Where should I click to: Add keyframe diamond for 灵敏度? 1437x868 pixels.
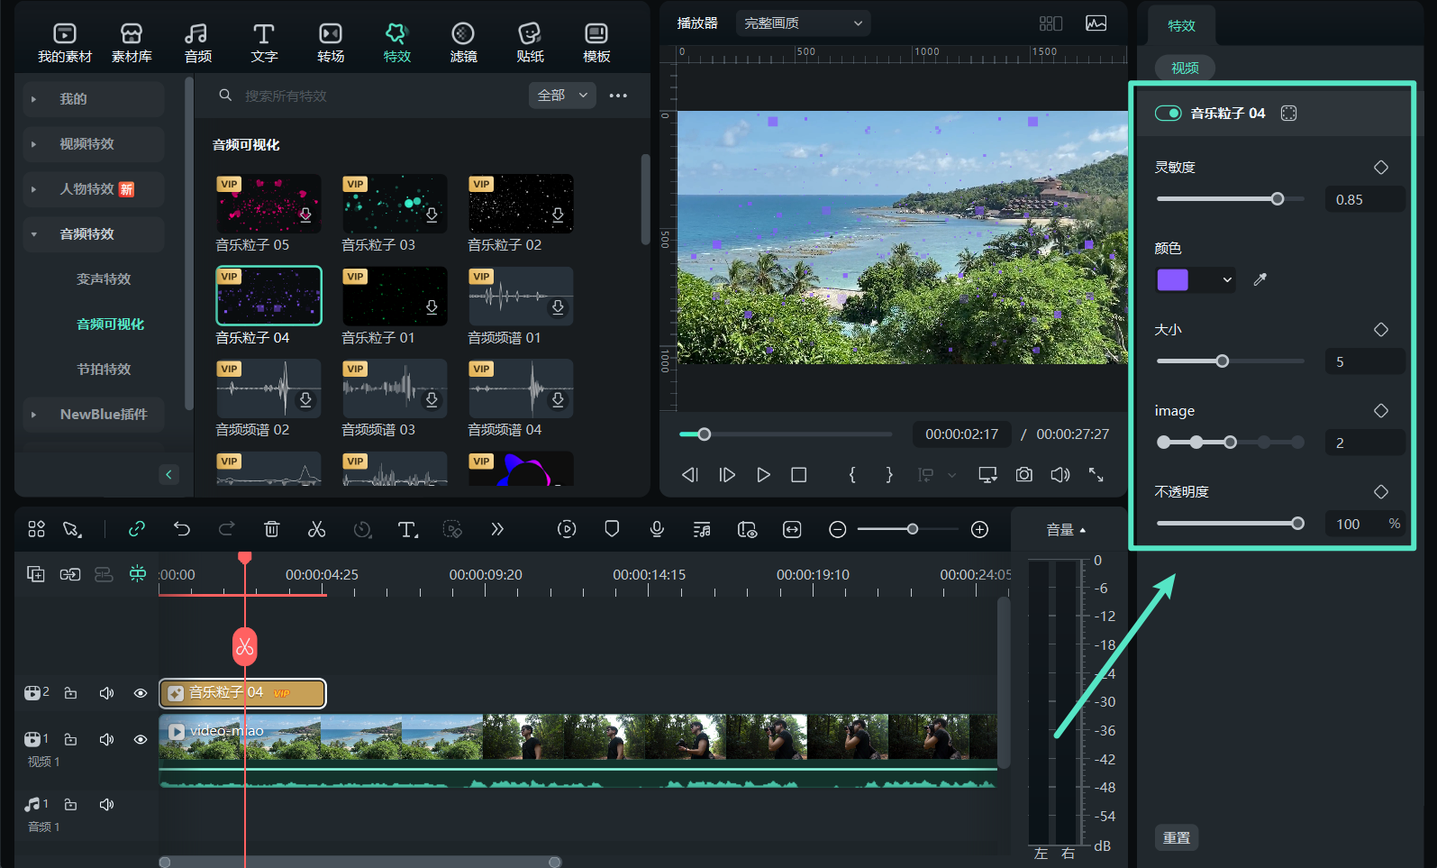click(1380, 168)
